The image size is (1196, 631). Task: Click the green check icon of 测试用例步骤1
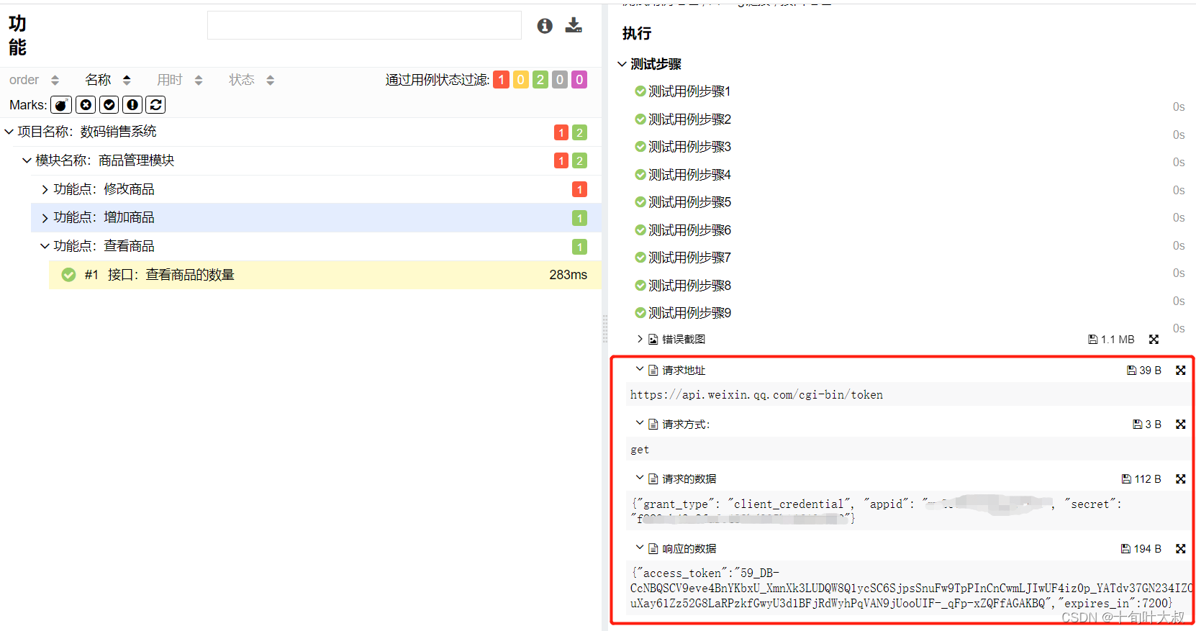[640, 91]
